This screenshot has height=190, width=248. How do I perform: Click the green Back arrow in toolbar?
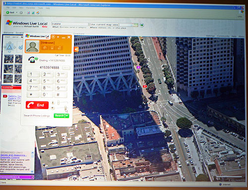point(7,12)
